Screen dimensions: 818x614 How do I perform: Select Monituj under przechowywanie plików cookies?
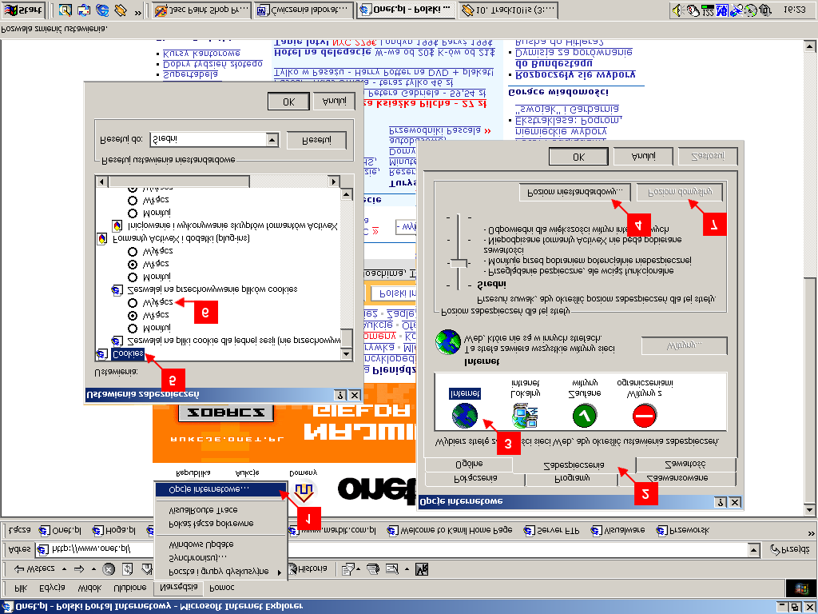click(133, 277)
